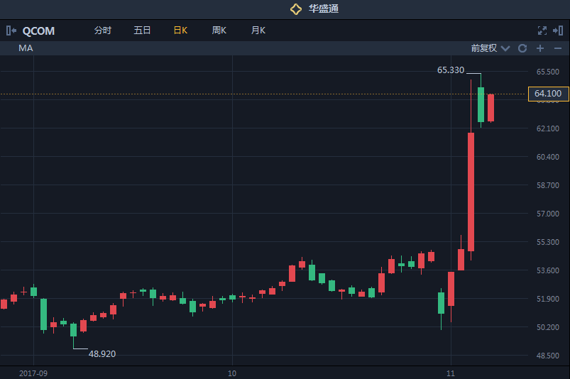Switch to the 分时 intraday tab
The image size is (570, 379).
(103, 31)
